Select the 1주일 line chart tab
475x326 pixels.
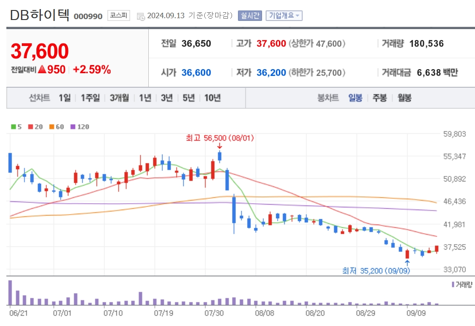click(x=90, y=98)
